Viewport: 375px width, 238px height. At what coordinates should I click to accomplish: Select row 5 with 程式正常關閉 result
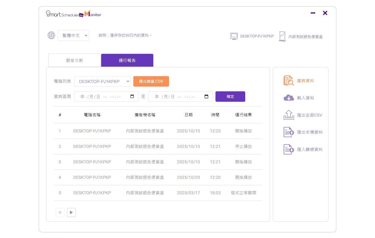(x=158, y=193)
